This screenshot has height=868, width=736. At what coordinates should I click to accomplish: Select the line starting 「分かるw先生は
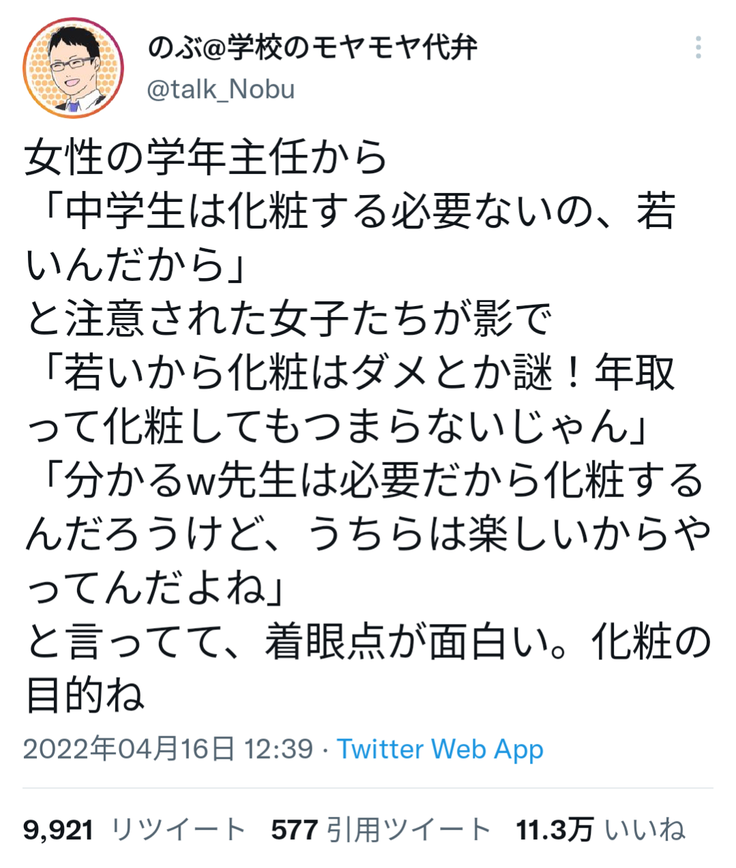click(x=364, y=481)
